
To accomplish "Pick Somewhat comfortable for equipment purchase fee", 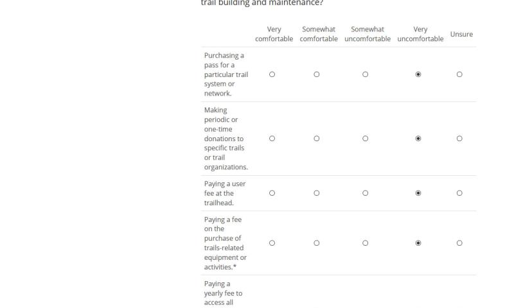I will 317,243.
